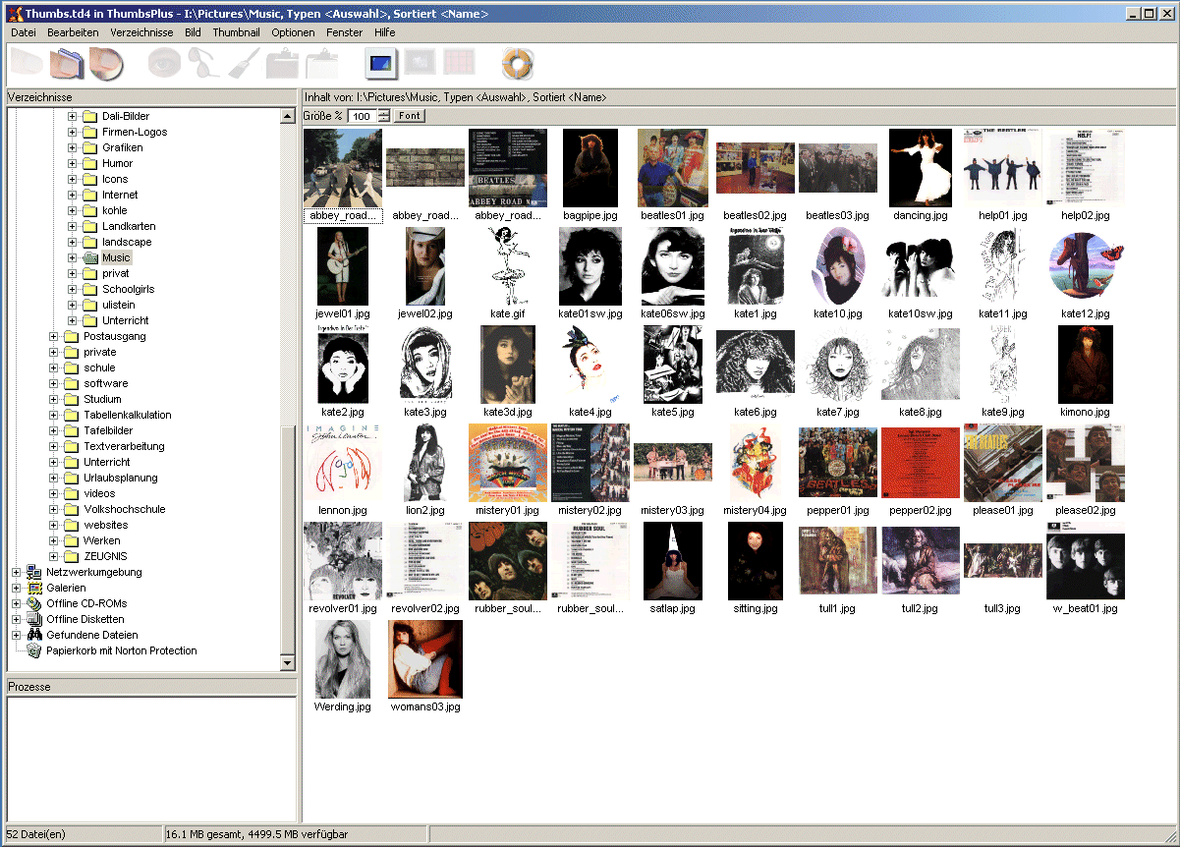This screenshot has width=1180, height=847.
Task: Click the Galerien tree icon
Action: coord(34,588)
